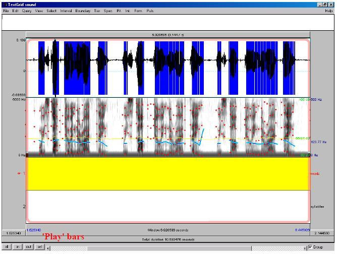Toggle the Group checkbox

point(310,247)
